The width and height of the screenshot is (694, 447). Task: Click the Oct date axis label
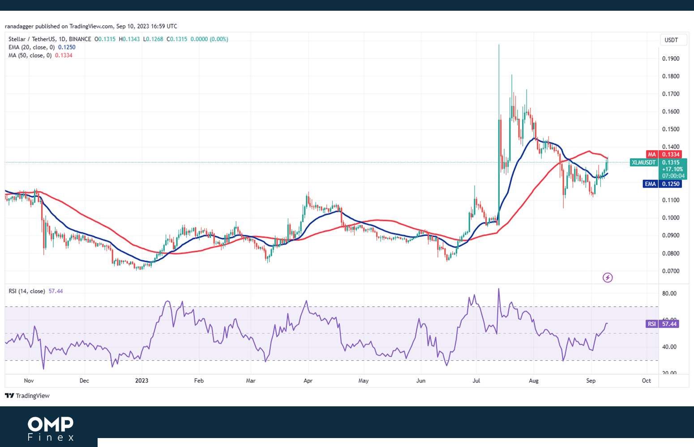[646, 380]
